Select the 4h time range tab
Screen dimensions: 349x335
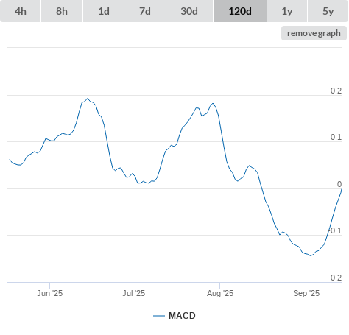click(21, 11)
